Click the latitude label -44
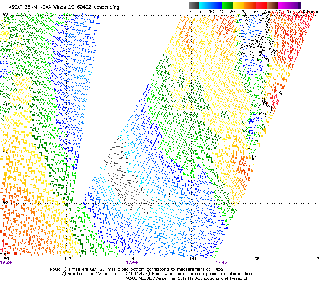The height and width of the screenshot is (281, 320). point(4,105)
